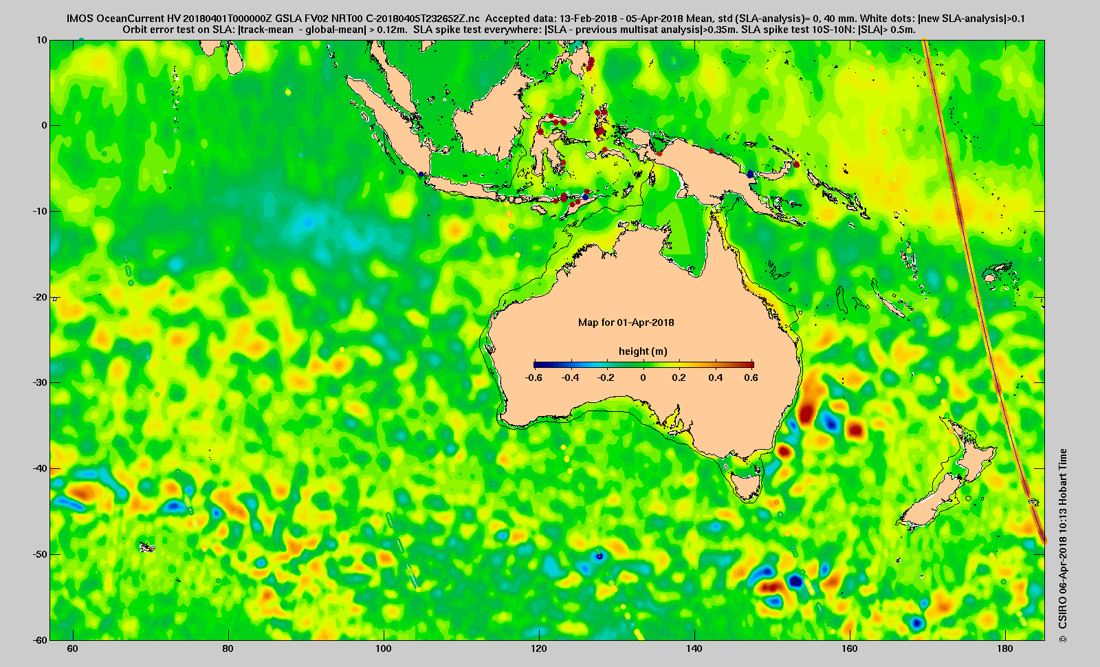Click latitude axis label -40
This screenshot has width=1100, height=667.
point(41,468)
